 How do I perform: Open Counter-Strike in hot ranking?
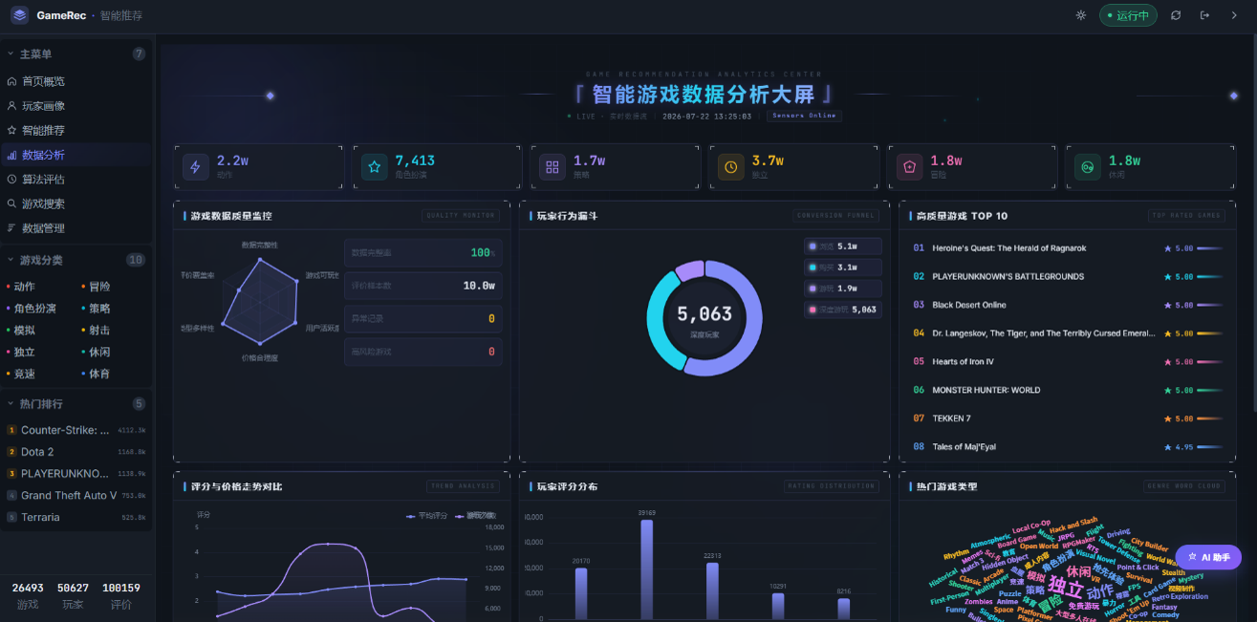tap(76, 430)
